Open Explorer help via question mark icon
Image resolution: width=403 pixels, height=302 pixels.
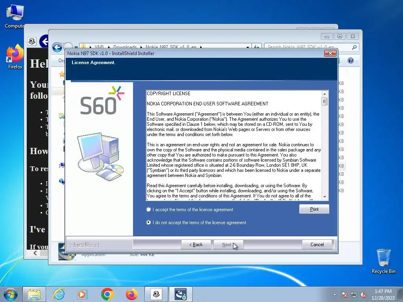[351, 61]
